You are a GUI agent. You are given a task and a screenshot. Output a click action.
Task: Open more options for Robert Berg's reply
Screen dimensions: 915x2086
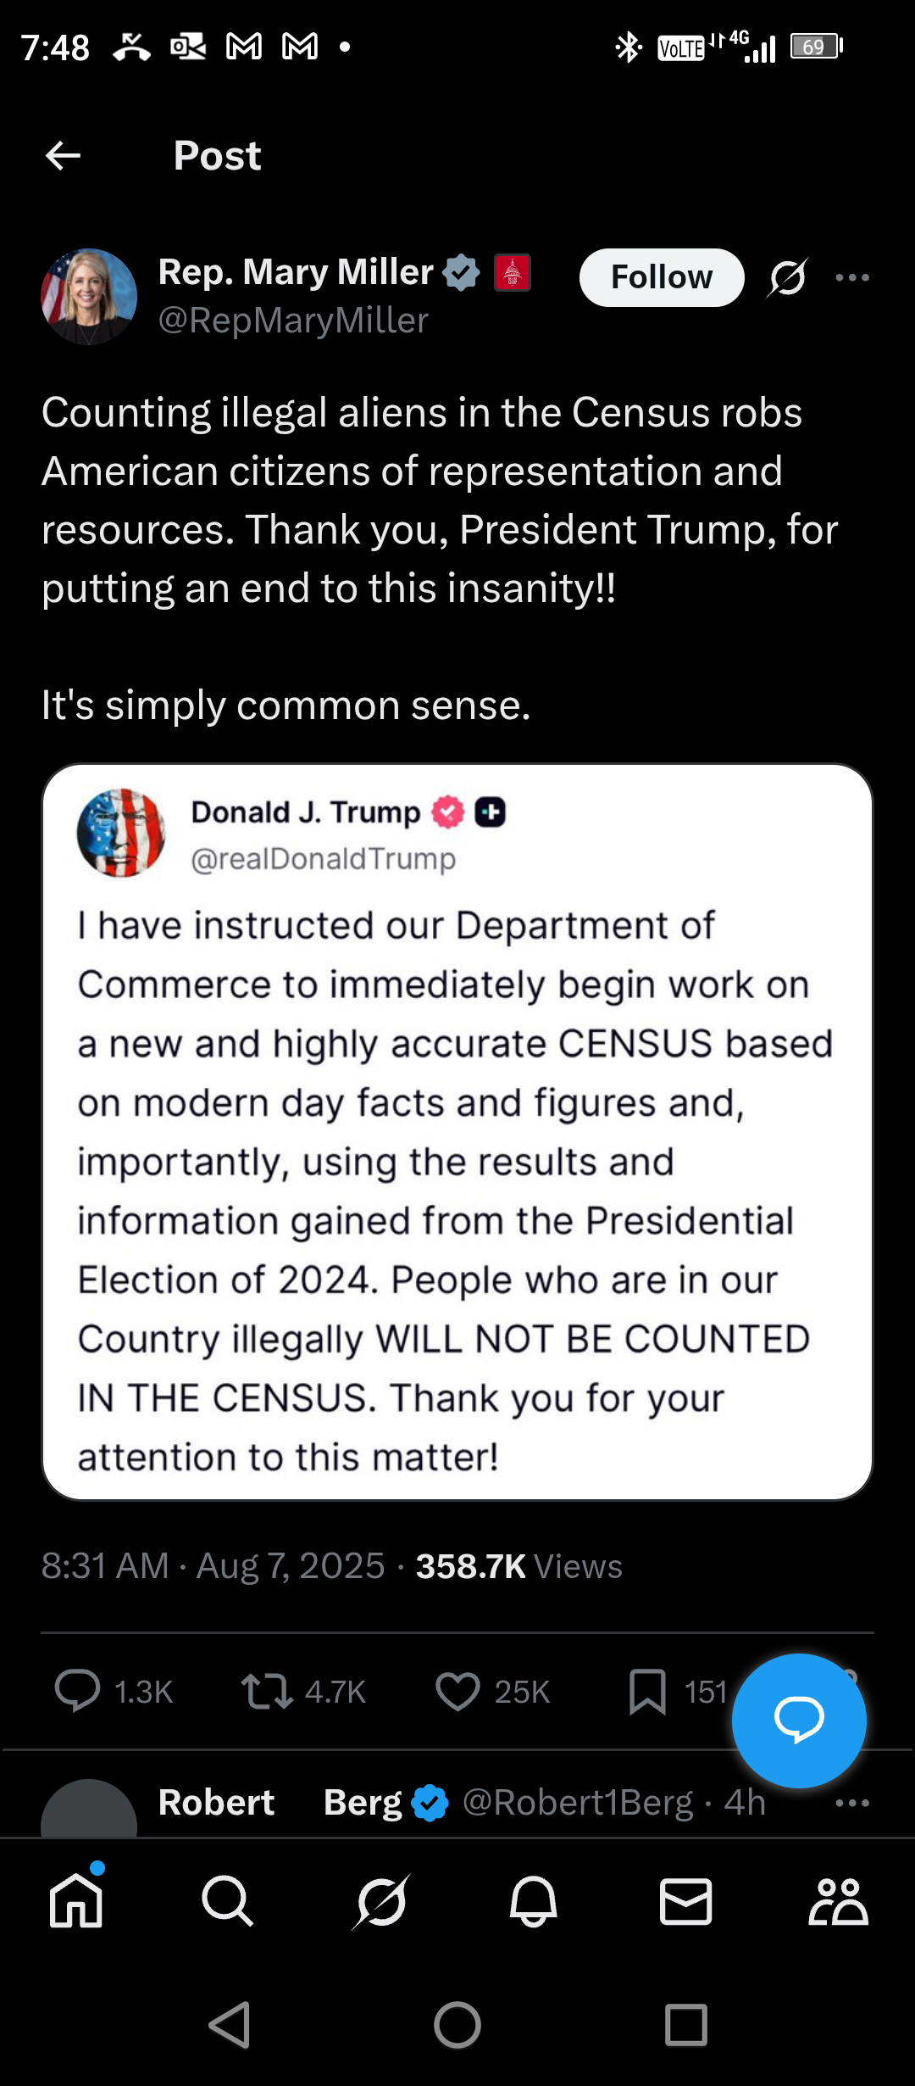coord(851,1803)
